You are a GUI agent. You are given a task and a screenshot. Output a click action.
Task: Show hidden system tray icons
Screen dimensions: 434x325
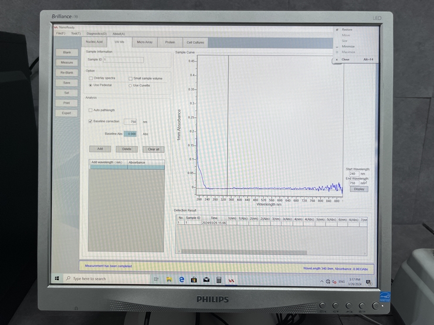point(321,281)
